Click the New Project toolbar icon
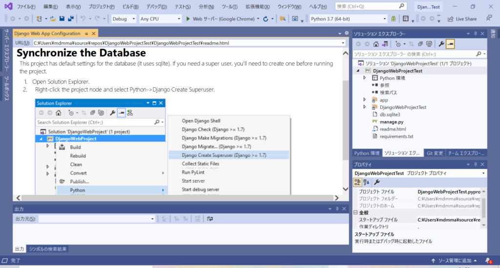500x268 pixels. 39,19
